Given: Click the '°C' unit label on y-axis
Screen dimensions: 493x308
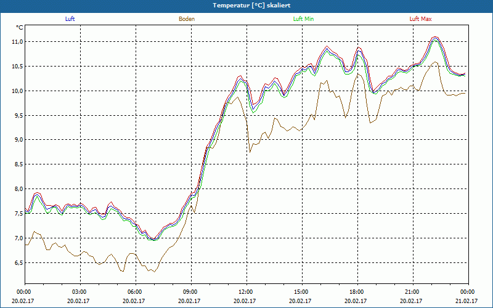Looking at the screenshot, I should [x=20, y=28].
